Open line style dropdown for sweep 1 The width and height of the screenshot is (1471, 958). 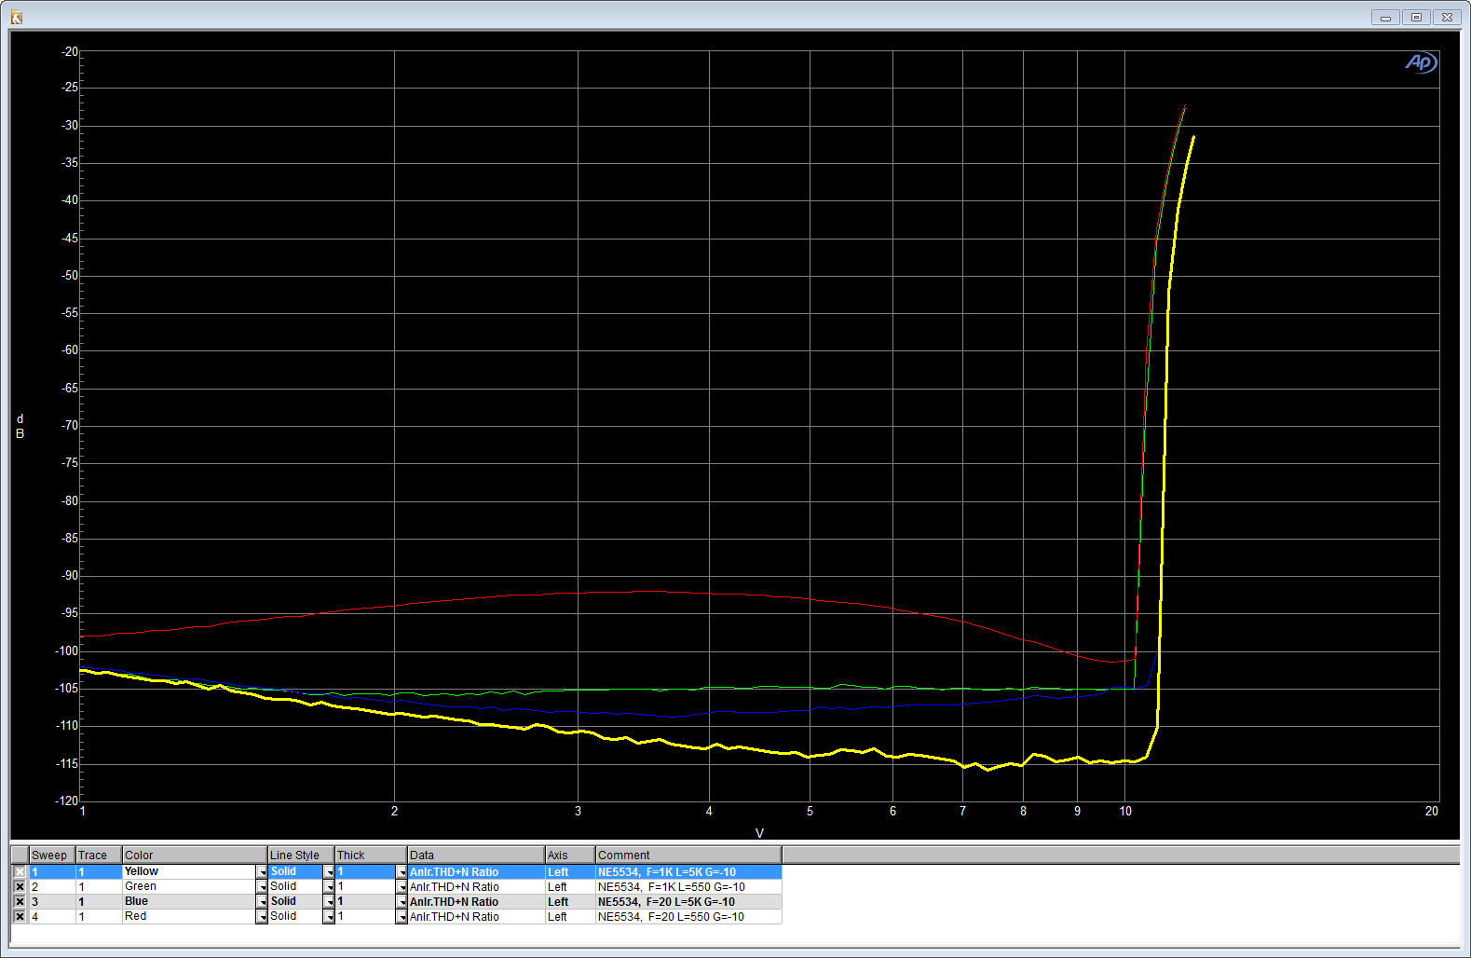[329, 872]
